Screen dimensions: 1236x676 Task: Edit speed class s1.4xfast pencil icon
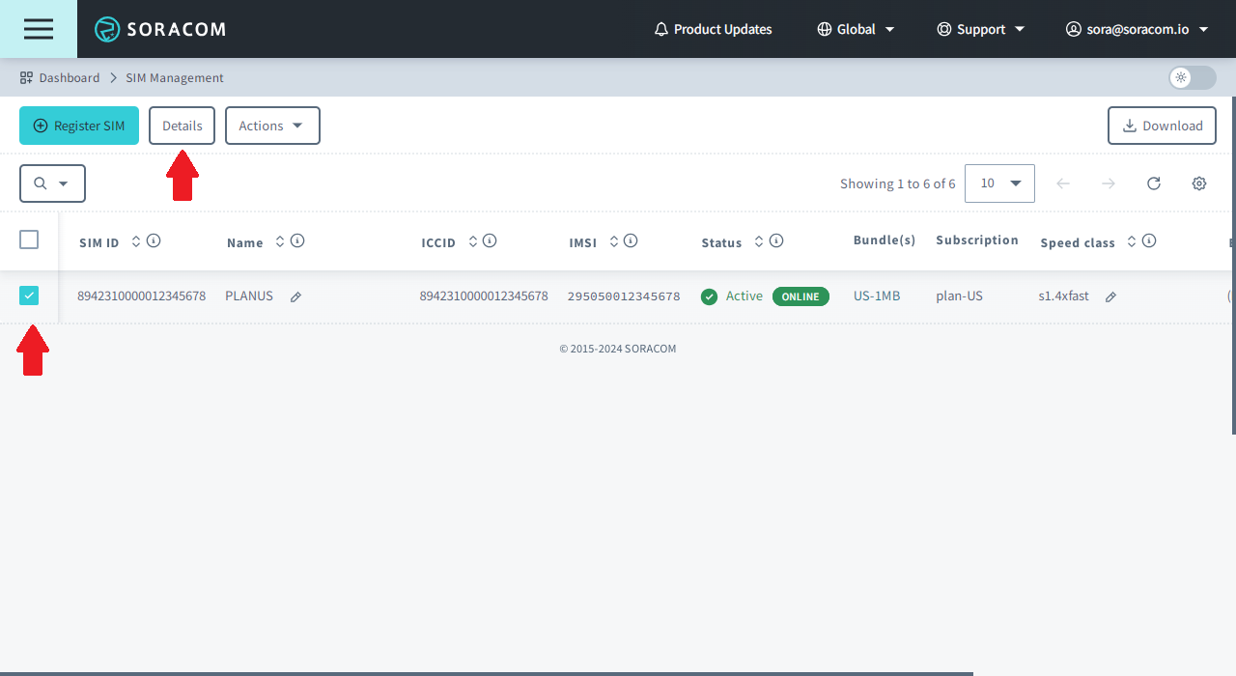point(1110,297)
